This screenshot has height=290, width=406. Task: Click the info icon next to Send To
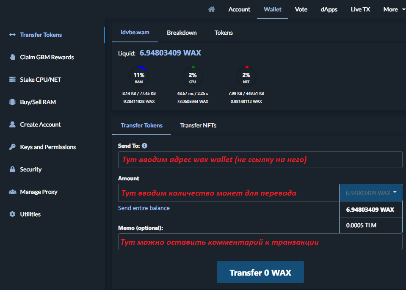click(x=144, y=145)
